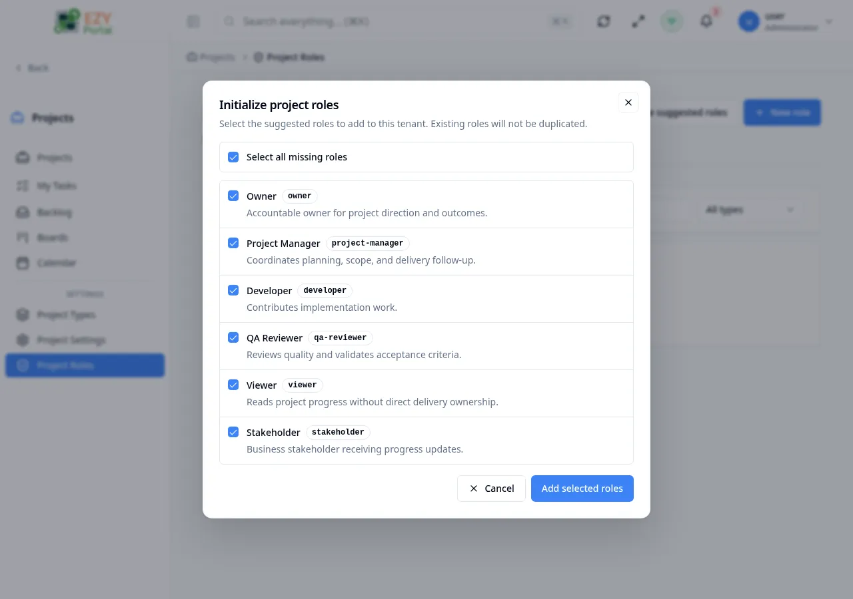The height and width of the screenshot is (599, 853).
Task: Toggle Select all missing roles checkbox
Action: 233,157
